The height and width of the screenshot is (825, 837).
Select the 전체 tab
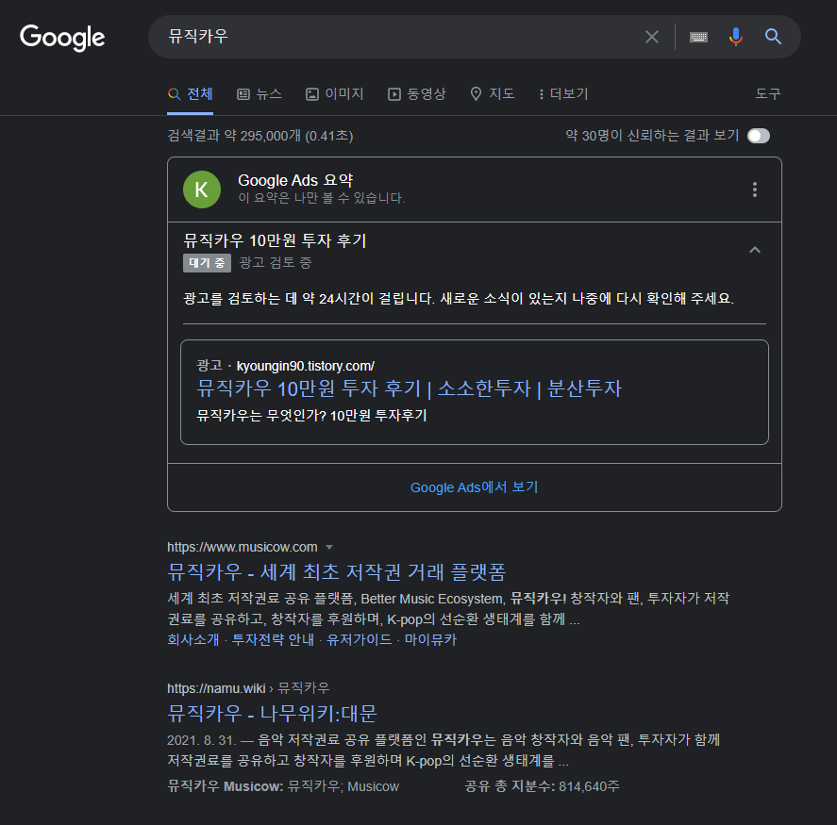coord(190,94)
